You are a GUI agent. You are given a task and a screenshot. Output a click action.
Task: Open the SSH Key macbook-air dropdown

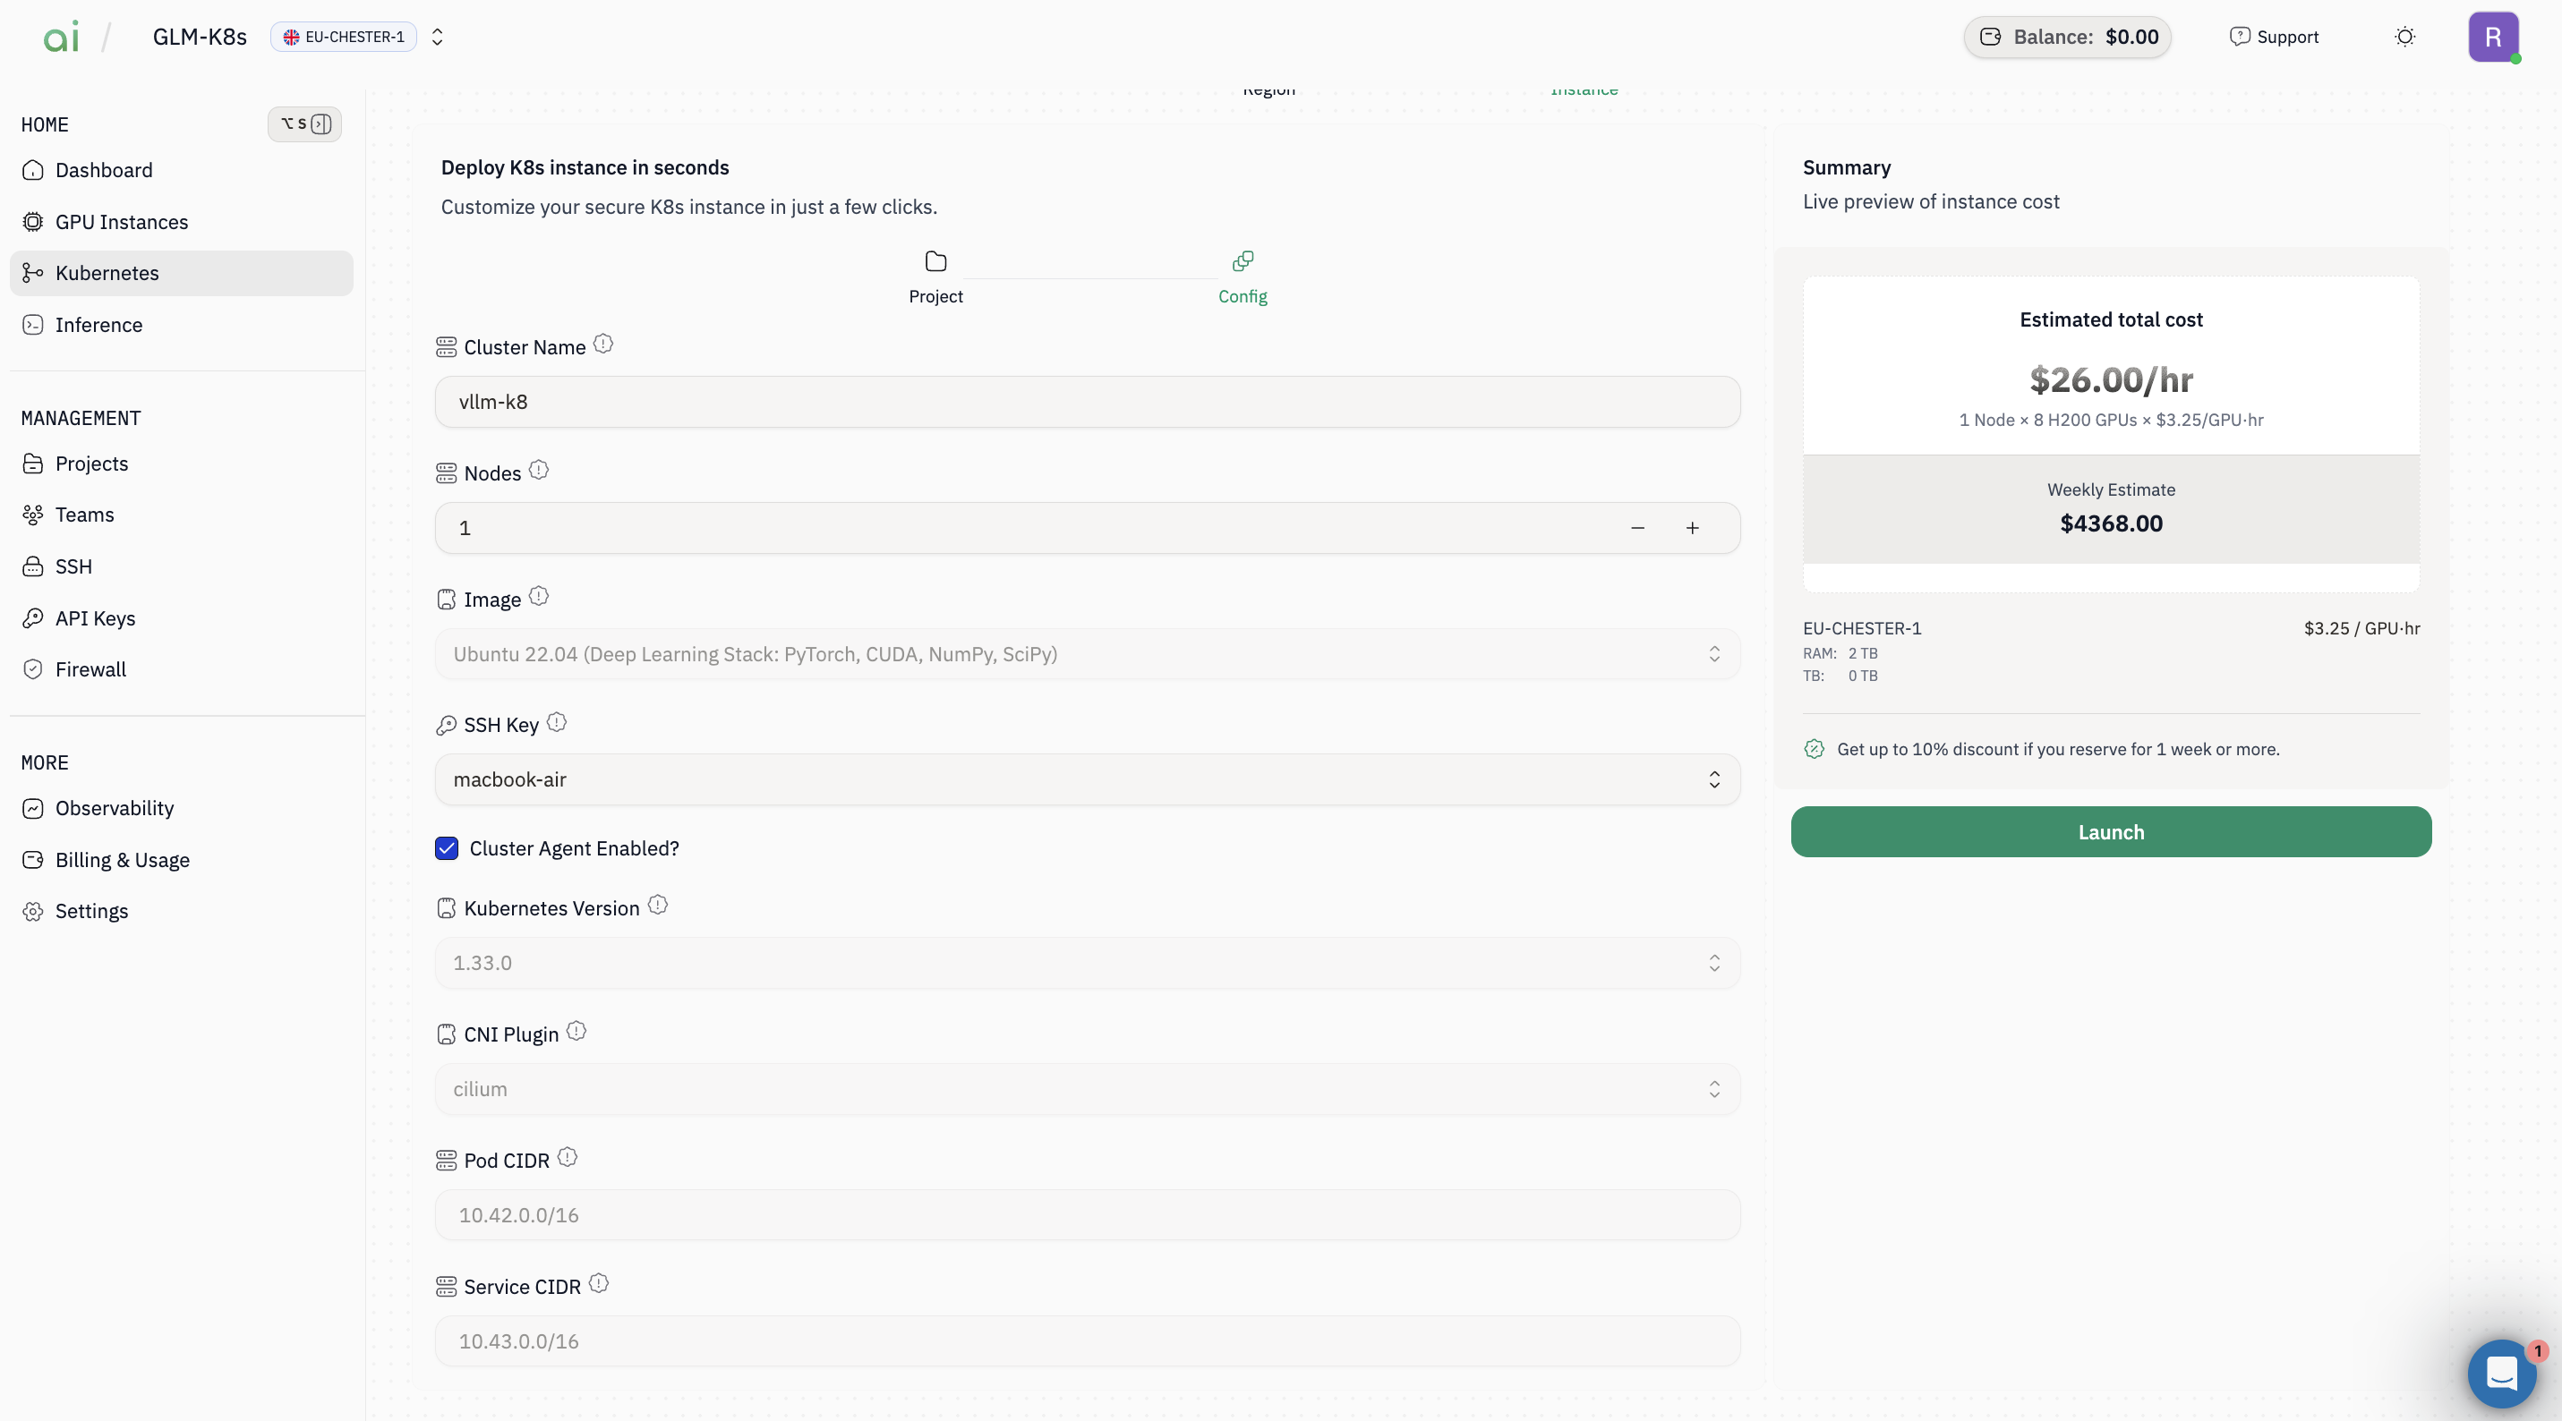pyautogui.click(x=1087, y=779)
